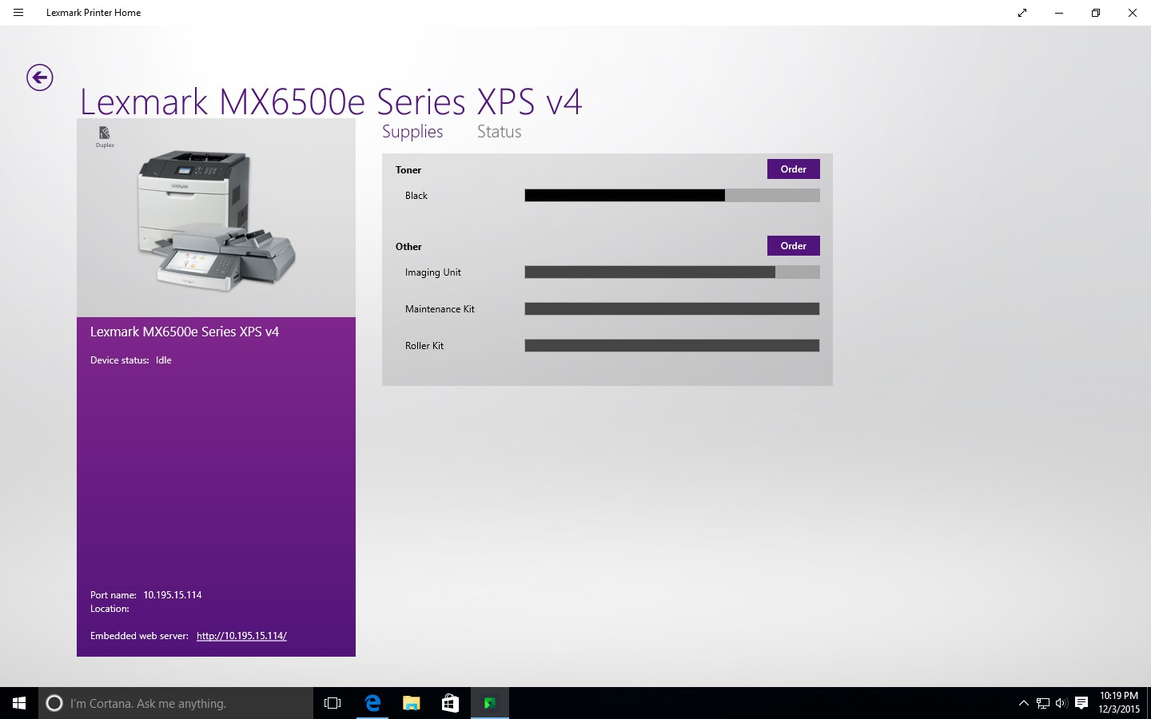Click the Cortana search box
Image resolution: width=1151 pixels, height=719 pixels.
(x=176, y=703)
